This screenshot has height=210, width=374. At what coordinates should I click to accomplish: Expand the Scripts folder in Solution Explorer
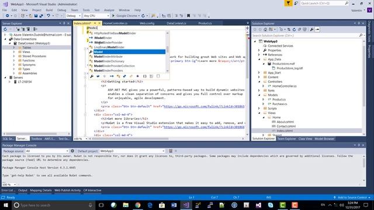point(259,108)
